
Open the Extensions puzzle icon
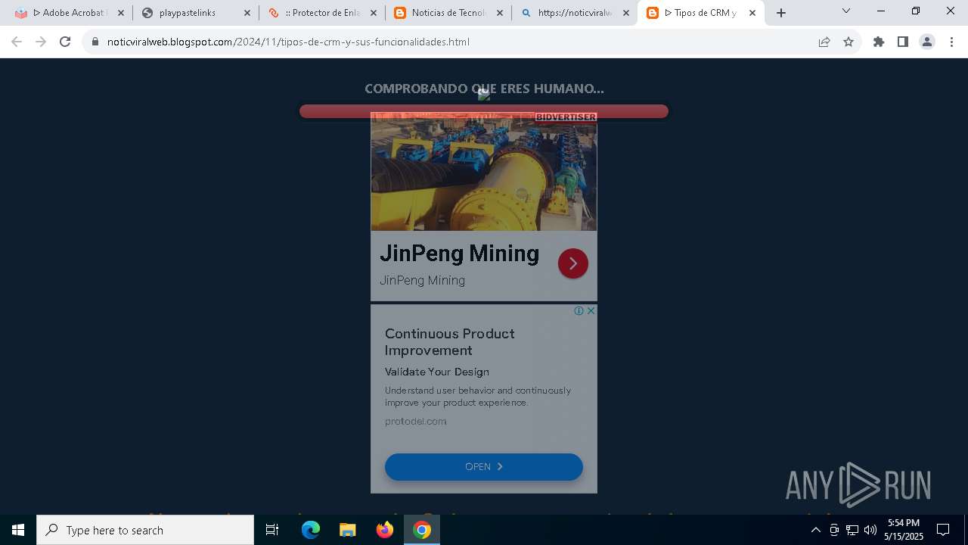click(879, 42)
